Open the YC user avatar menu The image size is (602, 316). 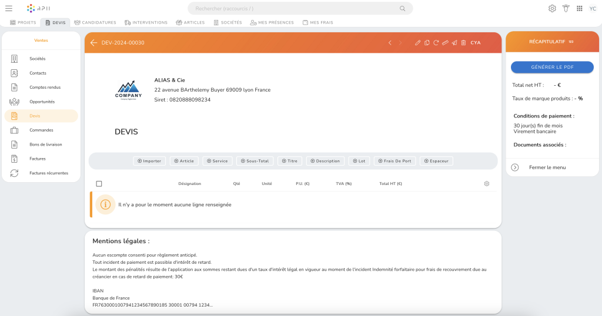[x=593, y=8]
